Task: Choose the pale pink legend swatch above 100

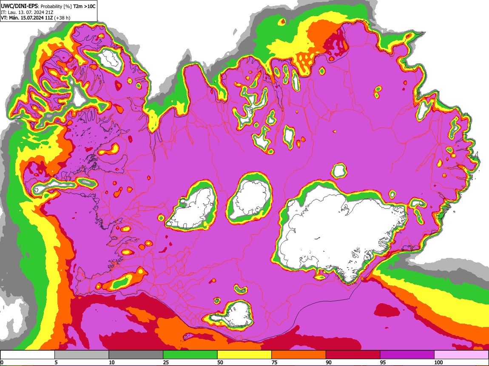Action: coord(461,355)
